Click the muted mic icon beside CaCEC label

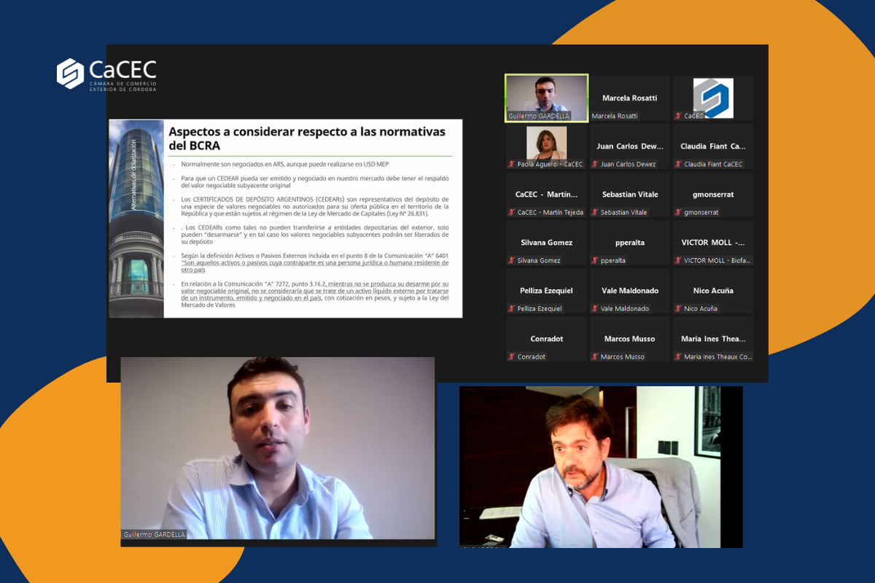coord(678,116)
